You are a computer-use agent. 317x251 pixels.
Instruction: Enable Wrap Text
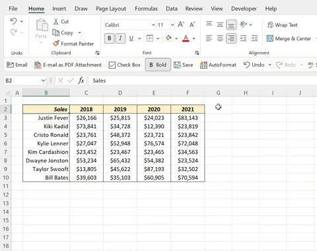coord(282,25)
